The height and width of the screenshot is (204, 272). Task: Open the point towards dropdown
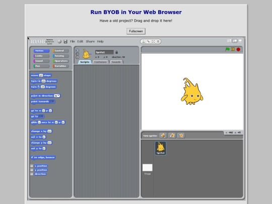tap(52, 101)
